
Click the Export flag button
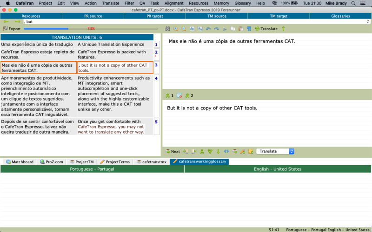pyautogui.click(x=12, y=29)
